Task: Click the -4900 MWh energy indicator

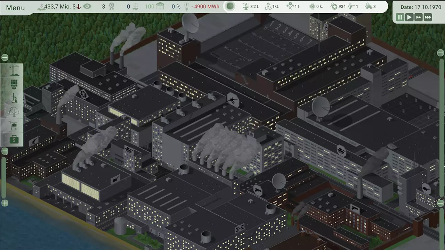Action: pos(207,7)
